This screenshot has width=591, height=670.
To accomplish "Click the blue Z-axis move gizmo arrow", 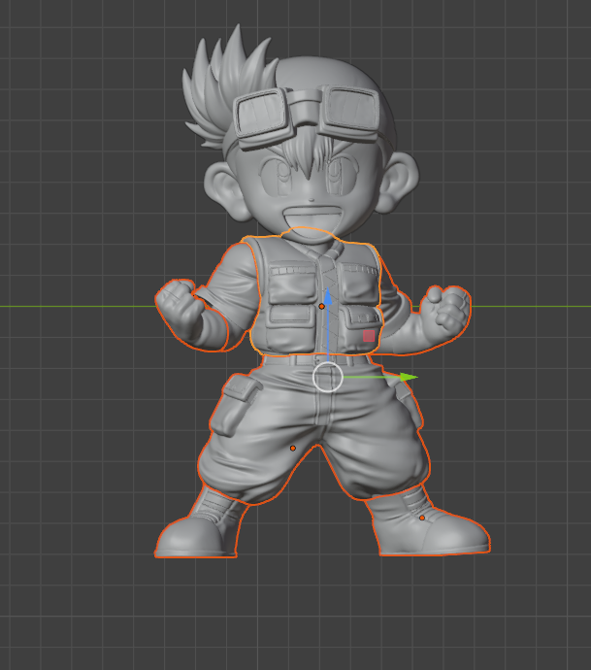I will click(328, 296).
